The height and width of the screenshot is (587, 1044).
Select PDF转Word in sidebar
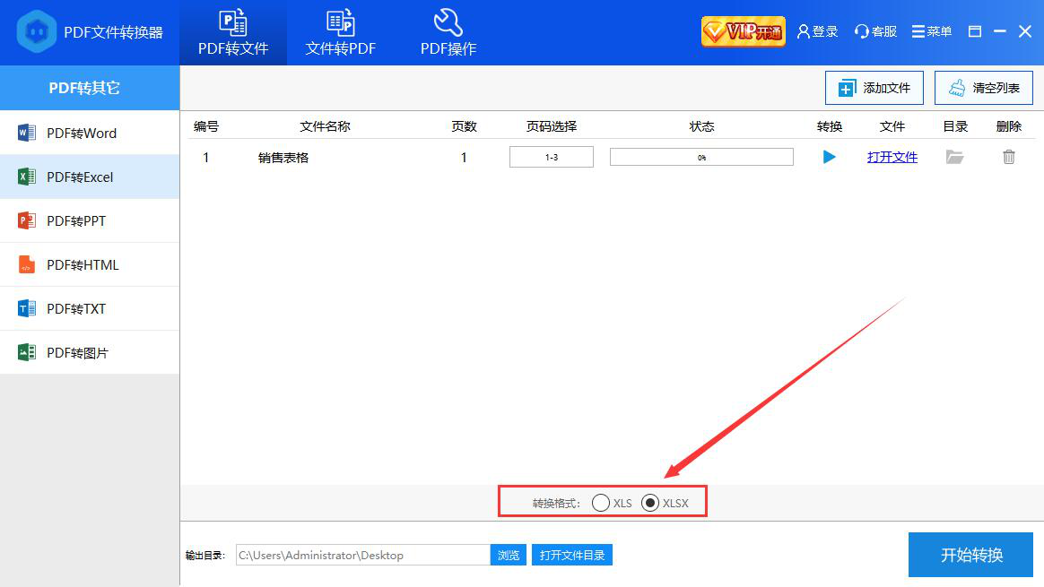point(90,134)
